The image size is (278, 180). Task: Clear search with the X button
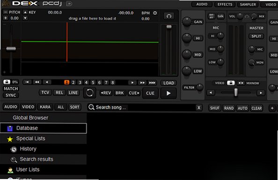pyautogui.click(x=199, y=108)
